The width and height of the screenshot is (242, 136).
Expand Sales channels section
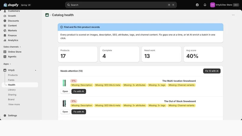12,47
